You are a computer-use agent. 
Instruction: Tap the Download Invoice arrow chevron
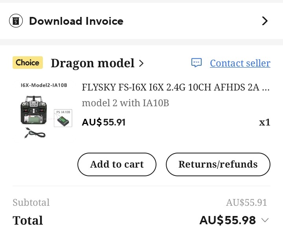click(x=265, y=21)
